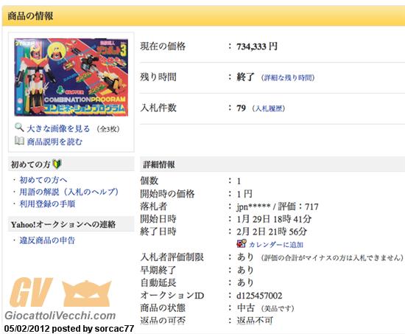Click カレンダーに追加 link

click(x=276, y=245)
